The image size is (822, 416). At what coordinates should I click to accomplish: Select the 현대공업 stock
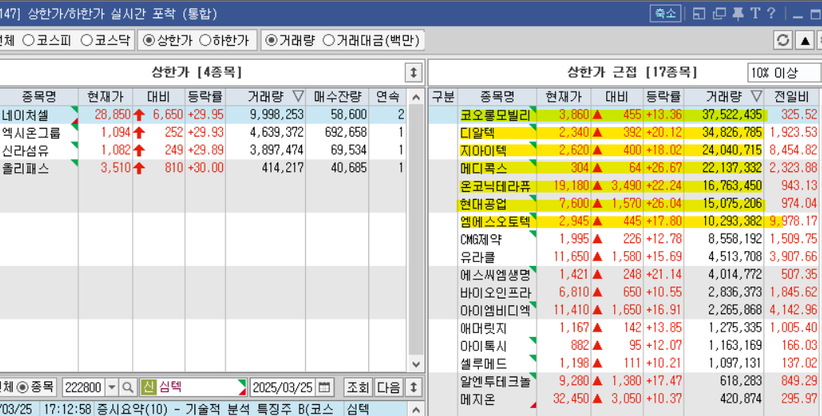(484, 204)
